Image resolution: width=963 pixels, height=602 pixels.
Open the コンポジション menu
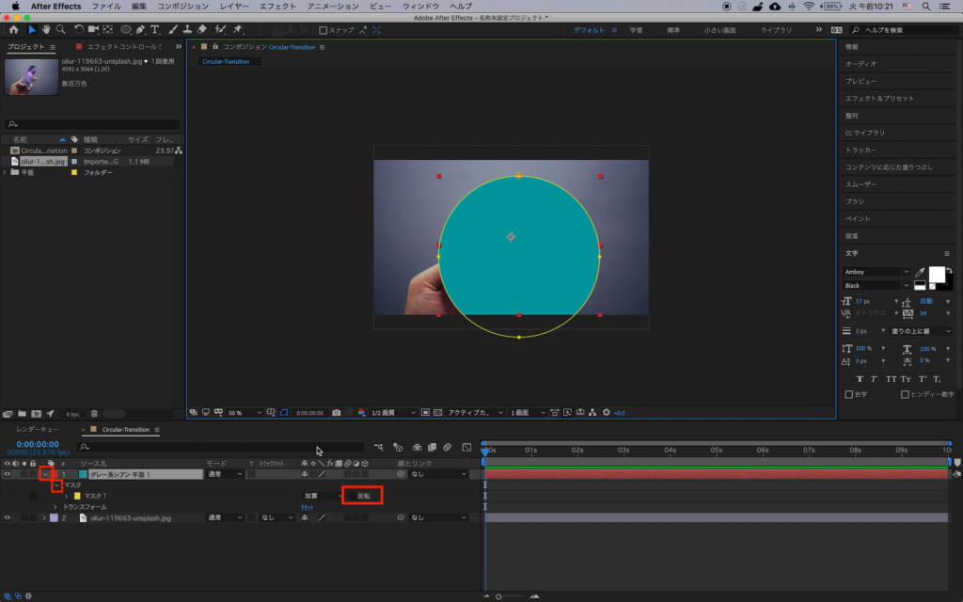(183, 6)
